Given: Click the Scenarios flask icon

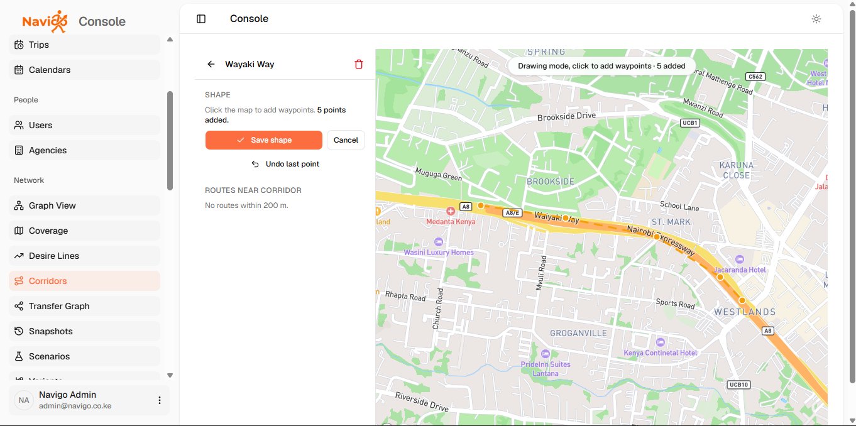Looking at the screenshot, I should point(19,356).
